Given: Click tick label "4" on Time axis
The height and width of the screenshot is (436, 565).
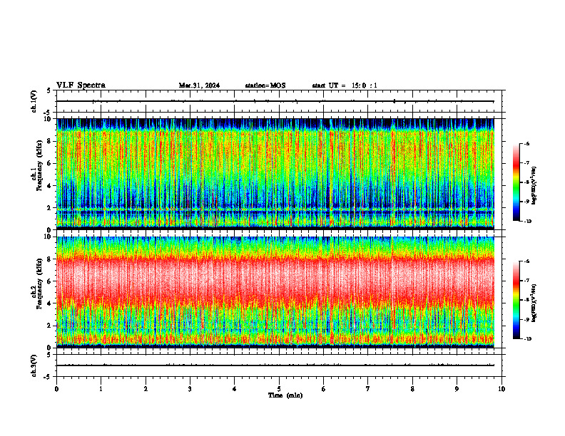Looking at the screenshot, I should pos(235,389).
